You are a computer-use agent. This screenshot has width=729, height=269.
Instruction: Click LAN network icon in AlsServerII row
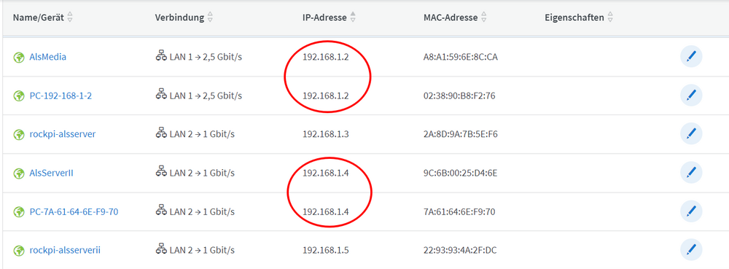(161, 172)
